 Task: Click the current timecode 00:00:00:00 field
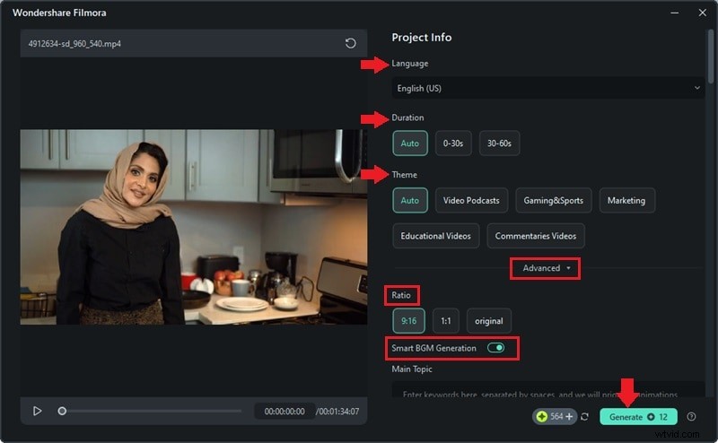click(285, 411)
